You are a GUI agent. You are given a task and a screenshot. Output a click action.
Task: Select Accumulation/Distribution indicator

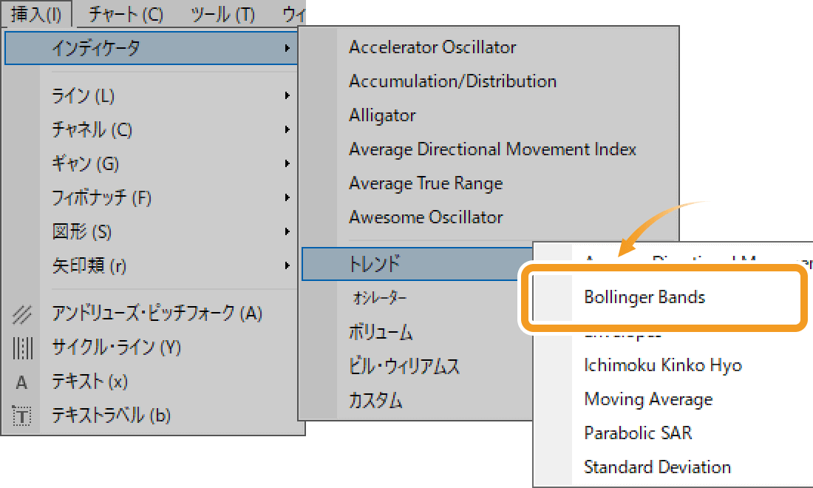(x=452, y=81)
